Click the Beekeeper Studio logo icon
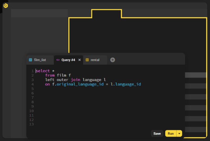Viewport: 210px width, 141px height. 6,5
